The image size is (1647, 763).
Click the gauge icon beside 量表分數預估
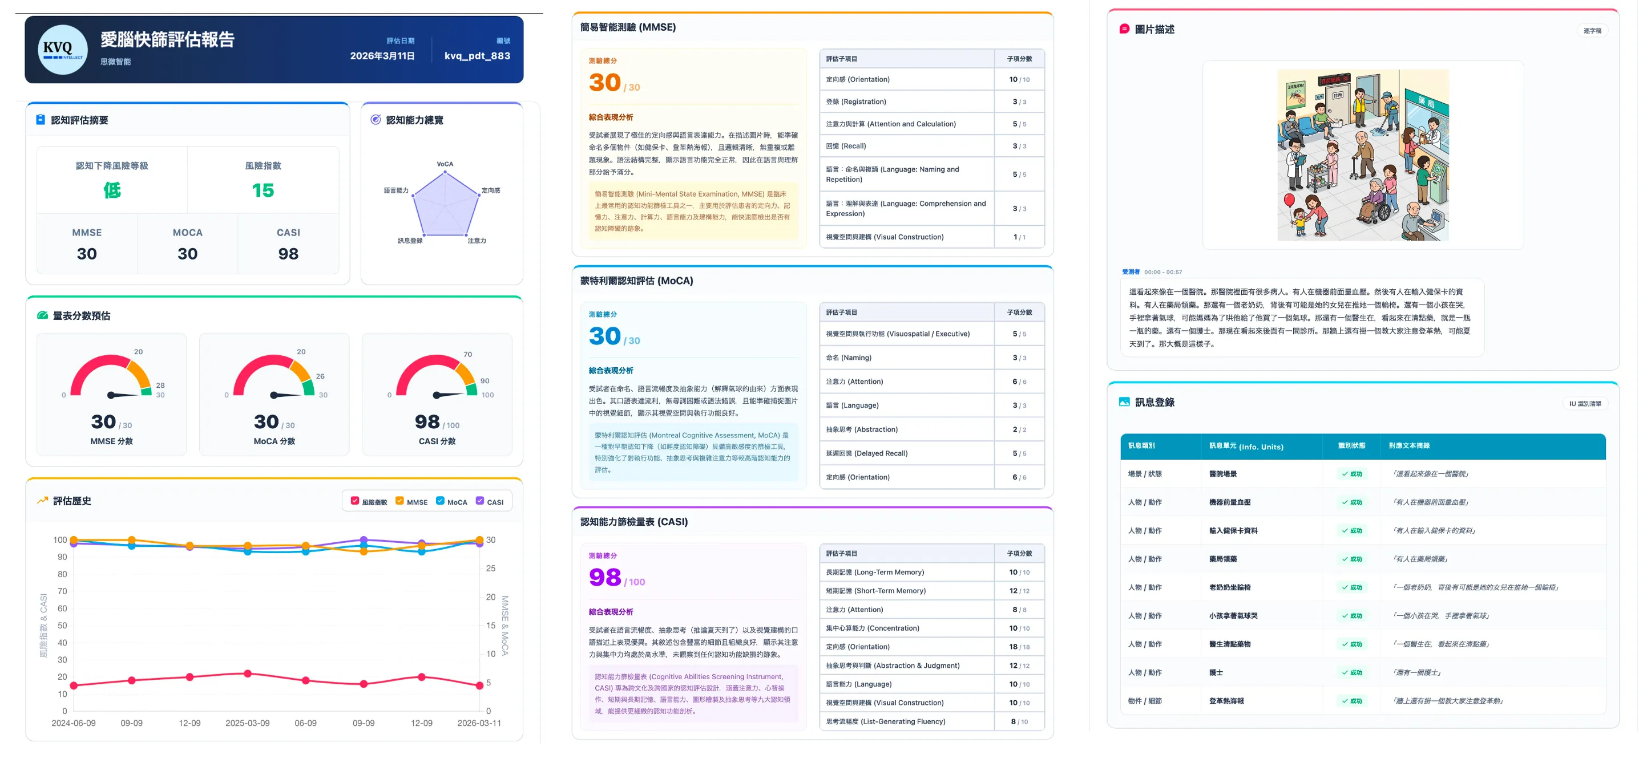point(43,315)
